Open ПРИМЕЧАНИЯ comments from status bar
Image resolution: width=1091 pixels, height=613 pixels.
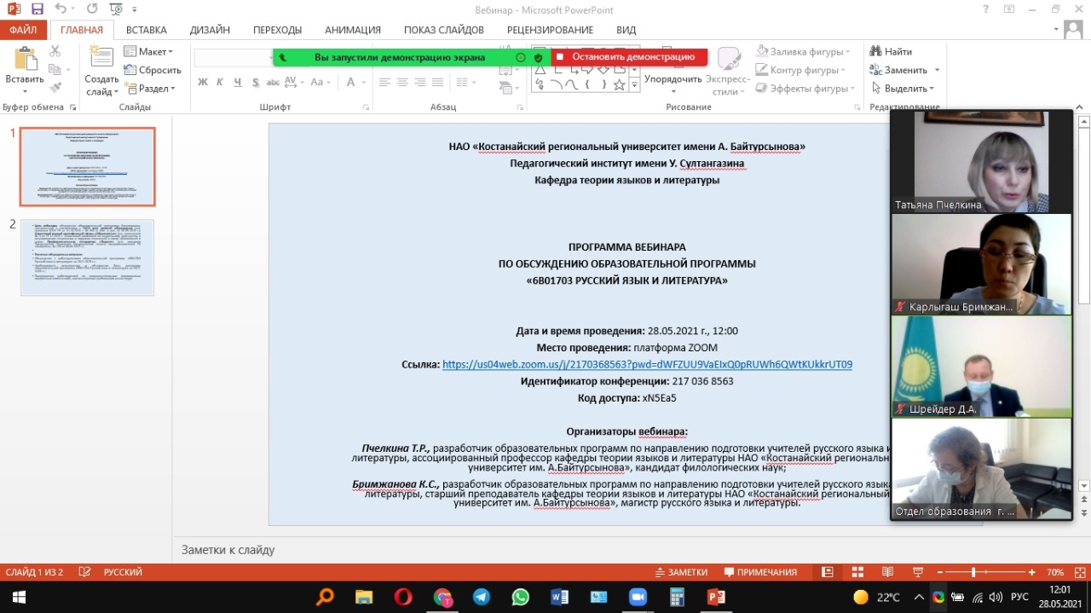(x=760, y=572)
